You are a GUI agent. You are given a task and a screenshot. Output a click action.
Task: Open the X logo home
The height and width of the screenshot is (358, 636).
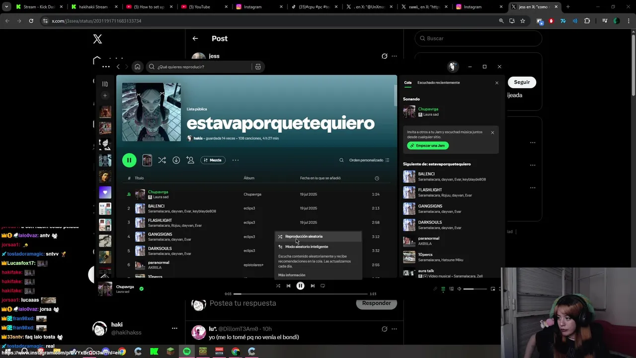(97, 39)
